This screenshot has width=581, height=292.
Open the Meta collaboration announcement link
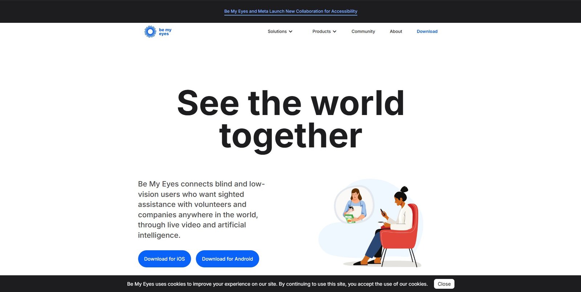pos(291,11)
